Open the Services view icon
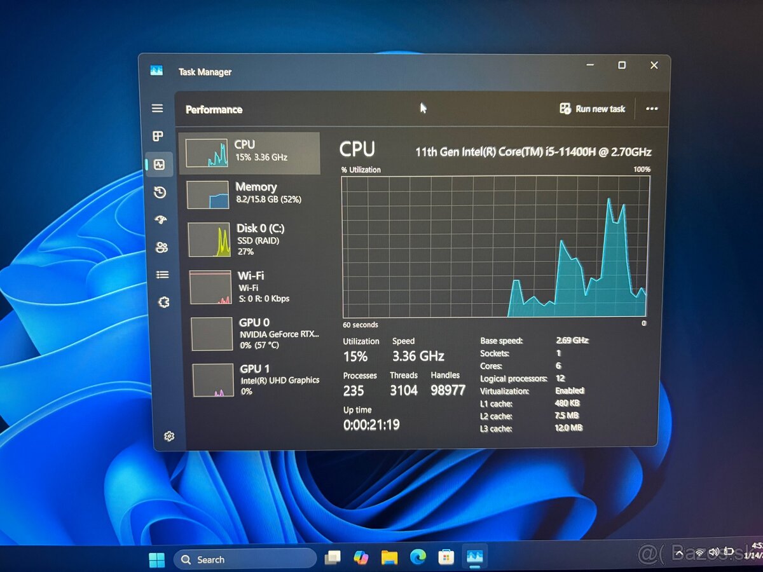This screenshot has height=572, width=763. click(x=164, y=302)
